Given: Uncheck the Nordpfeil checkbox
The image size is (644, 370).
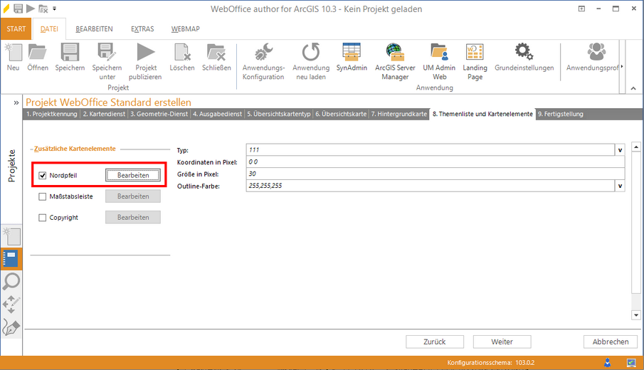Looking at the screenshot, I should 43,175.
